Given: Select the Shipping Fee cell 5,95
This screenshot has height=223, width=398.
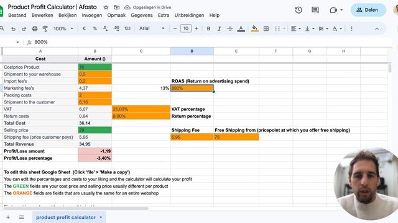Looking at the screenshot, I should point(192,137).
